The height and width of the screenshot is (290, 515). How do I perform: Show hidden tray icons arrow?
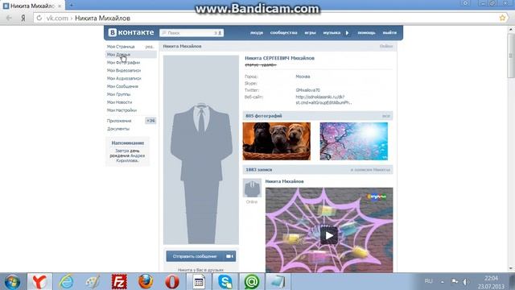pyautogui.click(x=442, y=282)
